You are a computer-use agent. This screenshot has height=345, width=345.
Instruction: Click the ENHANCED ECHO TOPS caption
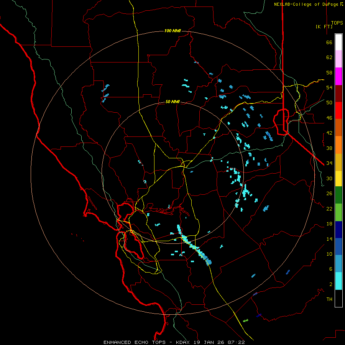click(x=135, y=342)
